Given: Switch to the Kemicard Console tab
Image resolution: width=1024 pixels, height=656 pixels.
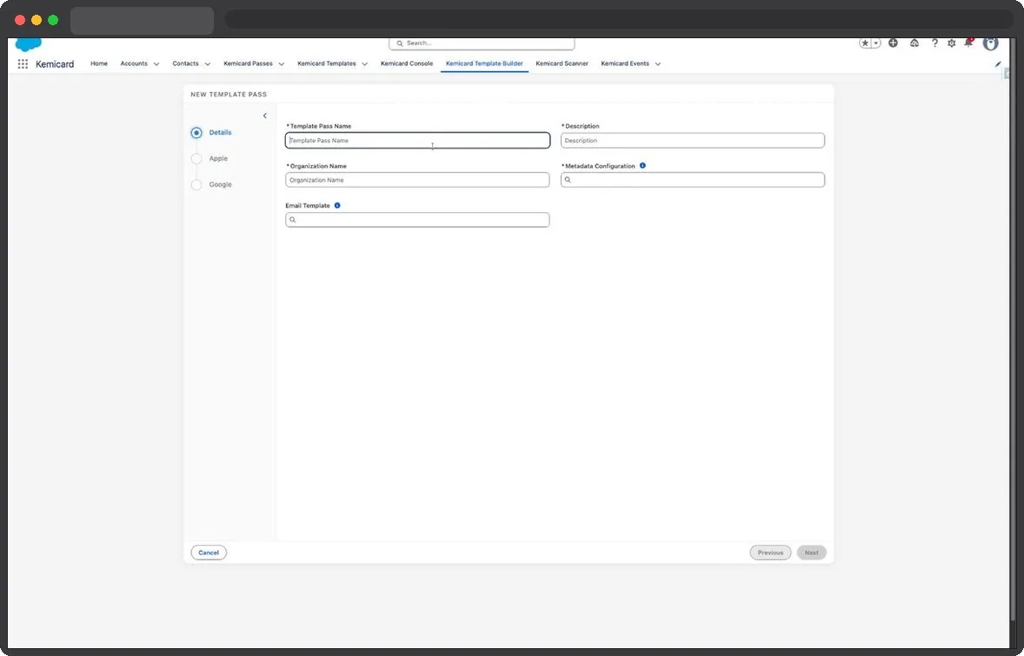Looking at the screenshot, I should pos(407,64).
